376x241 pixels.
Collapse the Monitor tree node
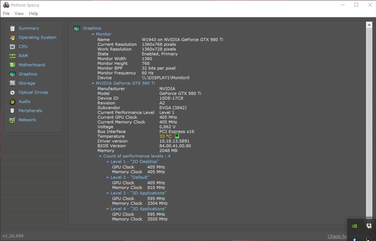click(x=93, y=34)
